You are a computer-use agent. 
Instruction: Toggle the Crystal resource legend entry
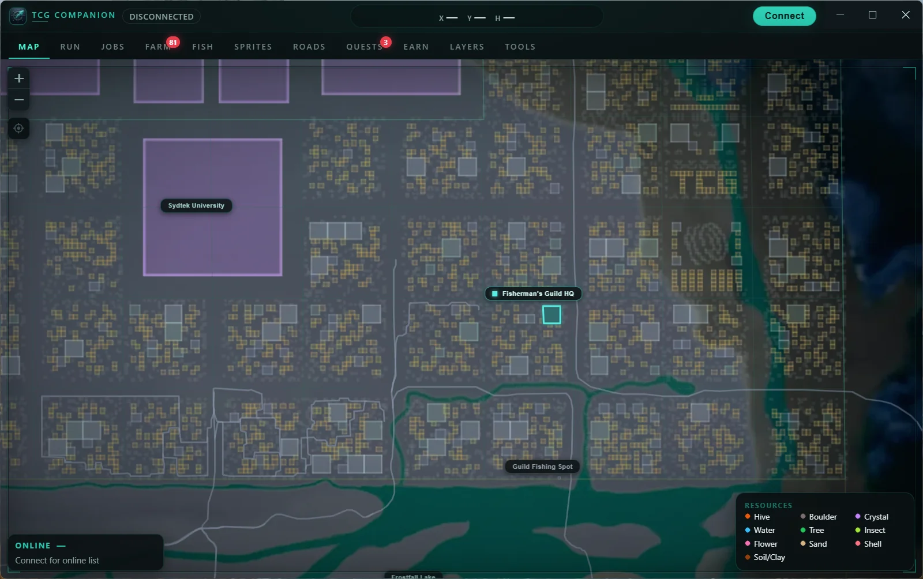872,517
